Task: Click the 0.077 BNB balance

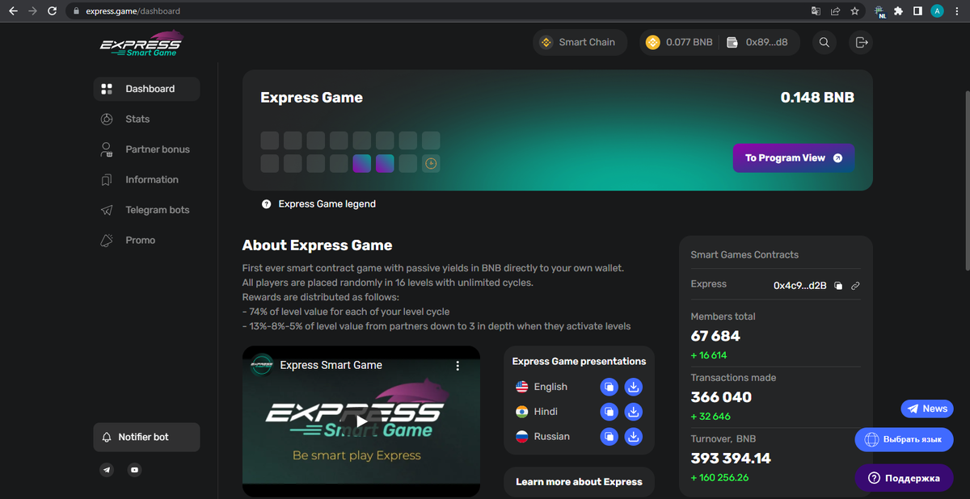Action: (679, 42)
